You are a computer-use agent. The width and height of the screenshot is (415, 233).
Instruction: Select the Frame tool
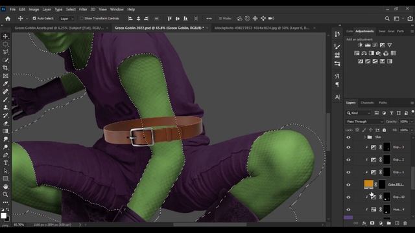tap(5, 76)
